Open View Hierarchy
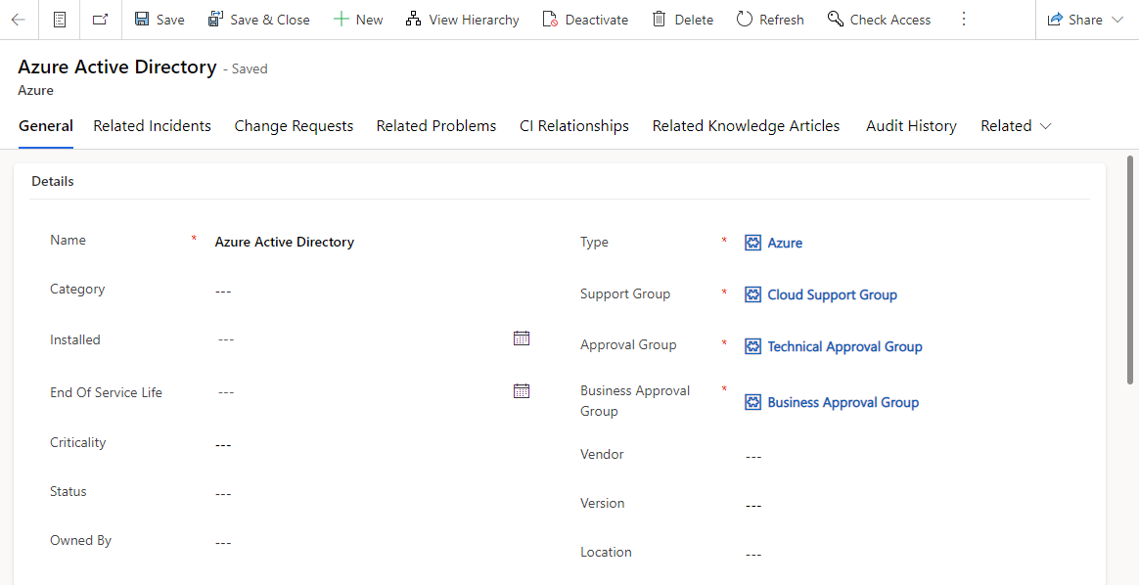The height and width of the screenshot is (585, 1139). (x=463, y=20)
